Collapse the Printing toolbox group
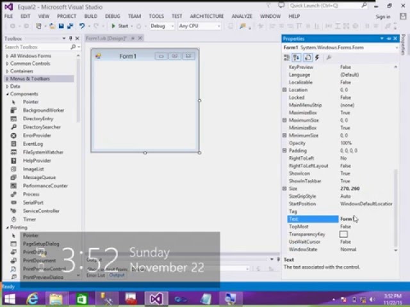 pyautogui.click(x=7, y=228)
